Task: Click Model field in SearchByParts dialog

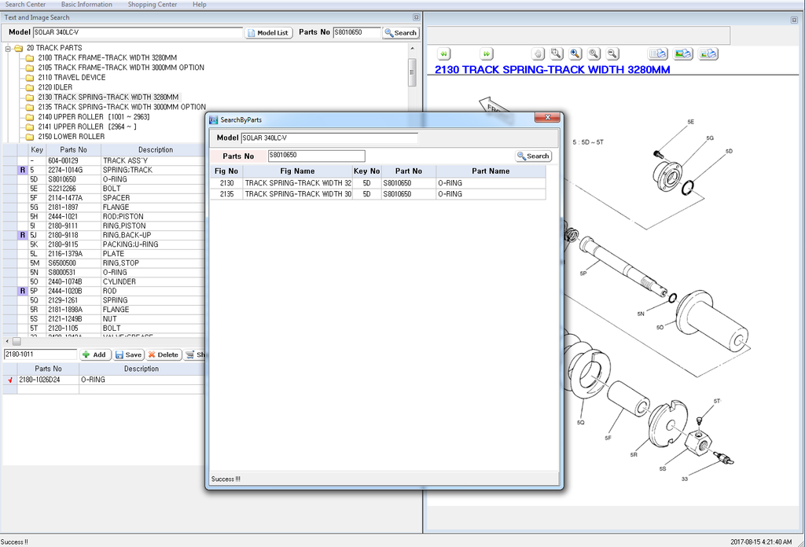Action: tap(329, 138)
